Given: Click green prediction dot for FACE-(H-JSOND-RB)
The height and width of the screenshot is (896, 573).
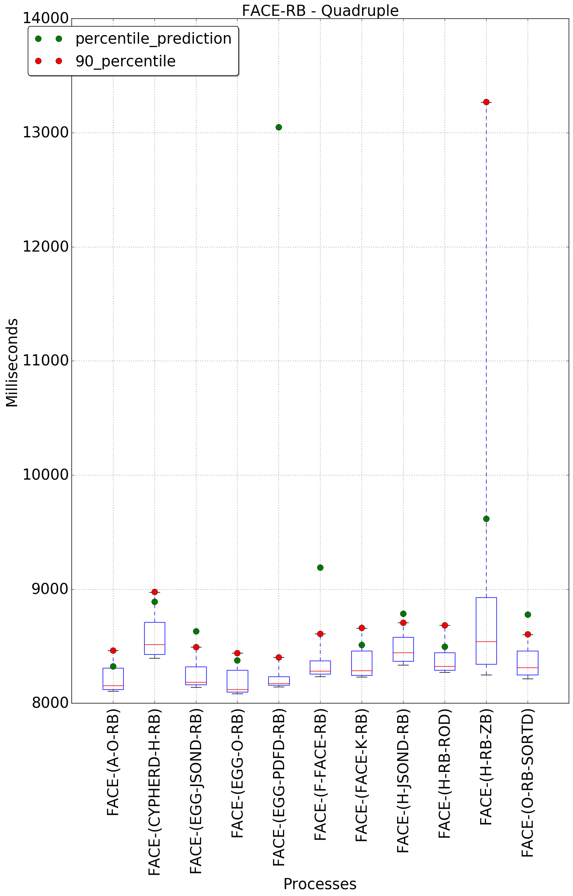Looking at the screenshot, I should pos(403,614).
